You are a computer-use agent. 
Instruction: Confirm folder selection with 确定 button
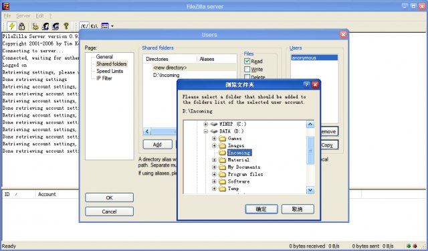click(x=261, y=210)
